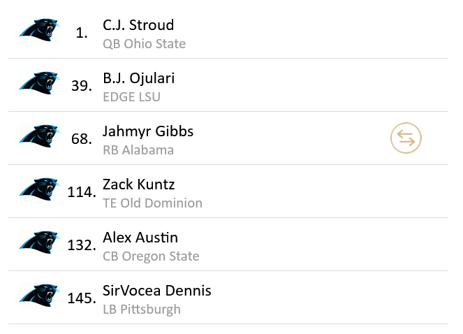
Task: Click Panthers logo next to pick 114
Action: [x=39, y=190]
